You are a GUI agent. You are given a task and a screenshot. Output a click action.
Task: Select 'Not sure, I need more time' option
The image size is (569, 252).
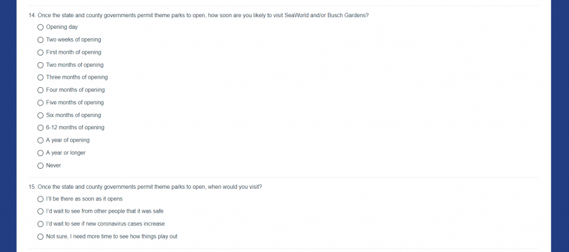click(40, 237)
